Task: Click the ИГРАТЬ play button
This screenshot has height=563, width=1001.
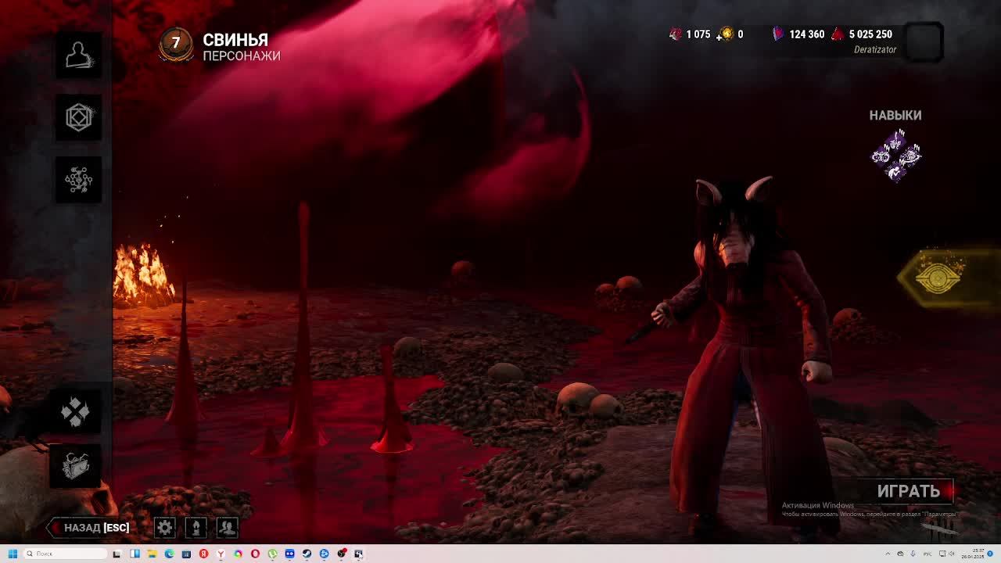Action: [x=909, y=491]
